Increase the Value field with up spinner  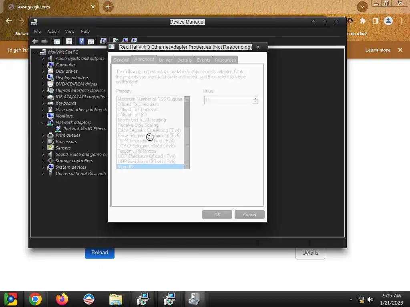coord(255,98)
